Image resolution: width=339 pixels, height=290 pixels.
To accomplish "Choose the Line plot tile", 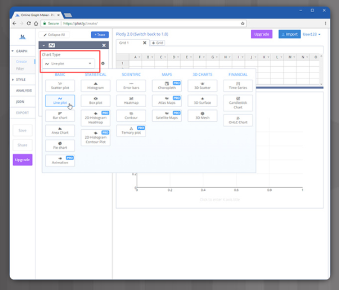I will [60, 101].
